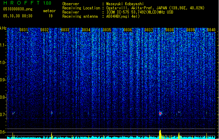Screen dimensions: 219x139
Task: Click receiver text ICOM IC-575 53.7492 MHz USB
Action: [x=140, y=12]
